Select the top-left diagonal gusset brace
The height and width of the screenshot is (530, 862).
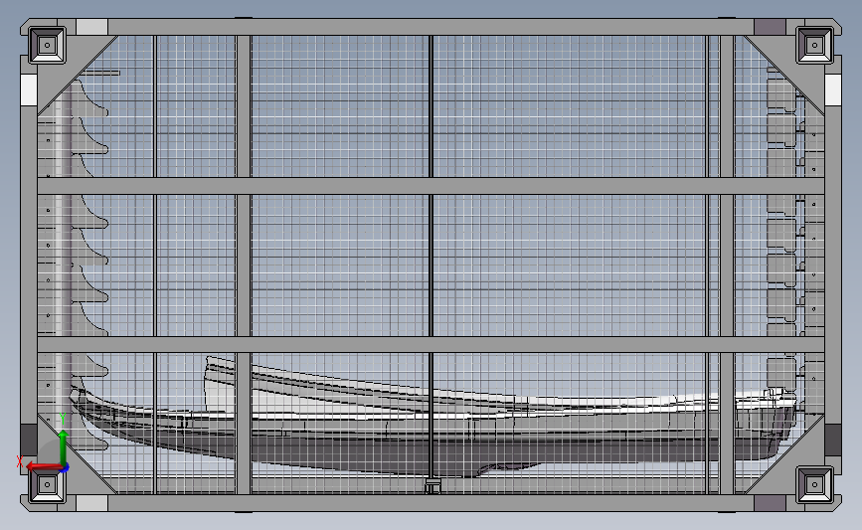click(x=78, y=76)
